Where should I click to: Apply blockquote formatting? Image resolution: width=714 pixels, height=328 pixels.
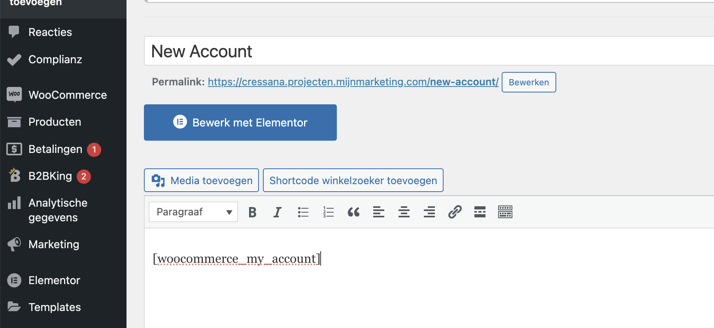click(x=353, y=212)
